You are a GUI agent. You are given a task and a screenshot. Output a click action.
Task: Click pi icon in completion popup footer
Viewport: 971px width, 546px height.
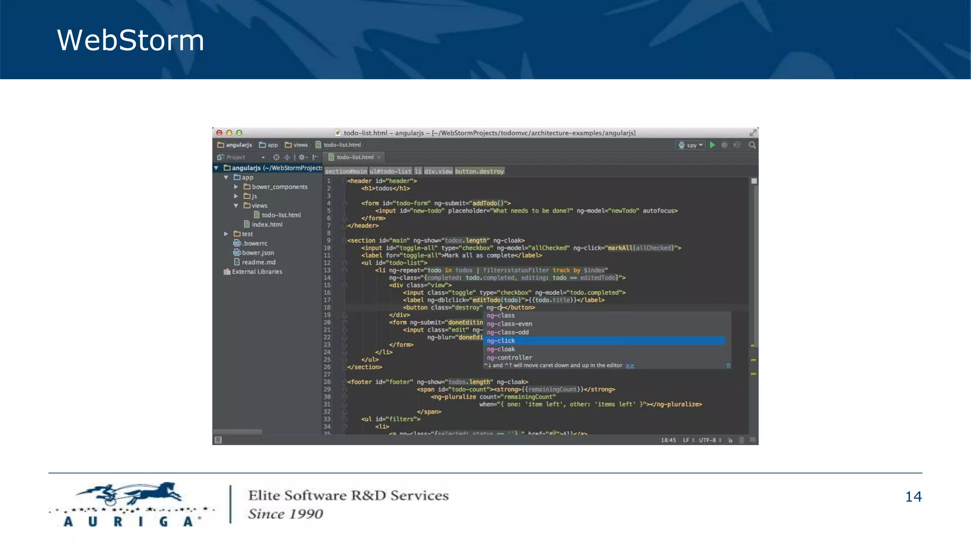pyautogui.click(x=728, y=365)
